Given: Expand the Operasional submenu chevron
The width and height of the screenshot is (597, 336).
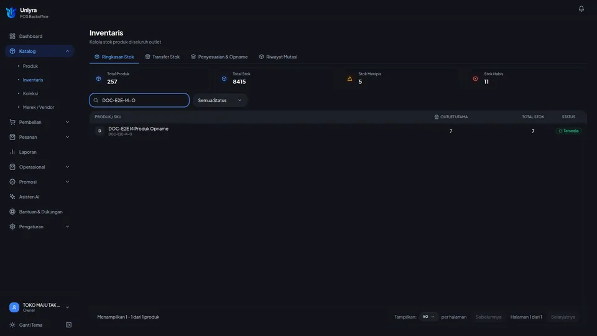Looking at the screenshot, I should [67, 167].
